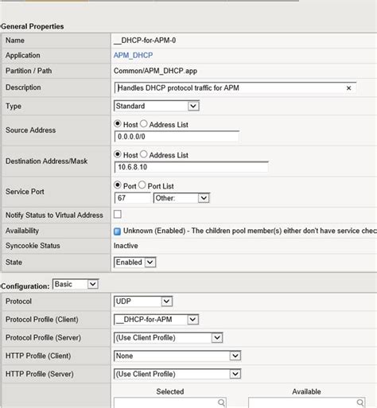Select Address List radio for Destination Address/Mask
The height and width of the screenshot is (408, 377).
point(143,154)
